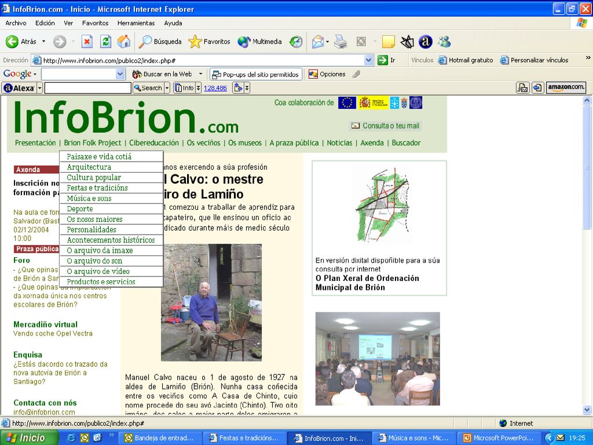Open the Búsqueda search tool
Viewport: 593px width, 445px height.
160,42
